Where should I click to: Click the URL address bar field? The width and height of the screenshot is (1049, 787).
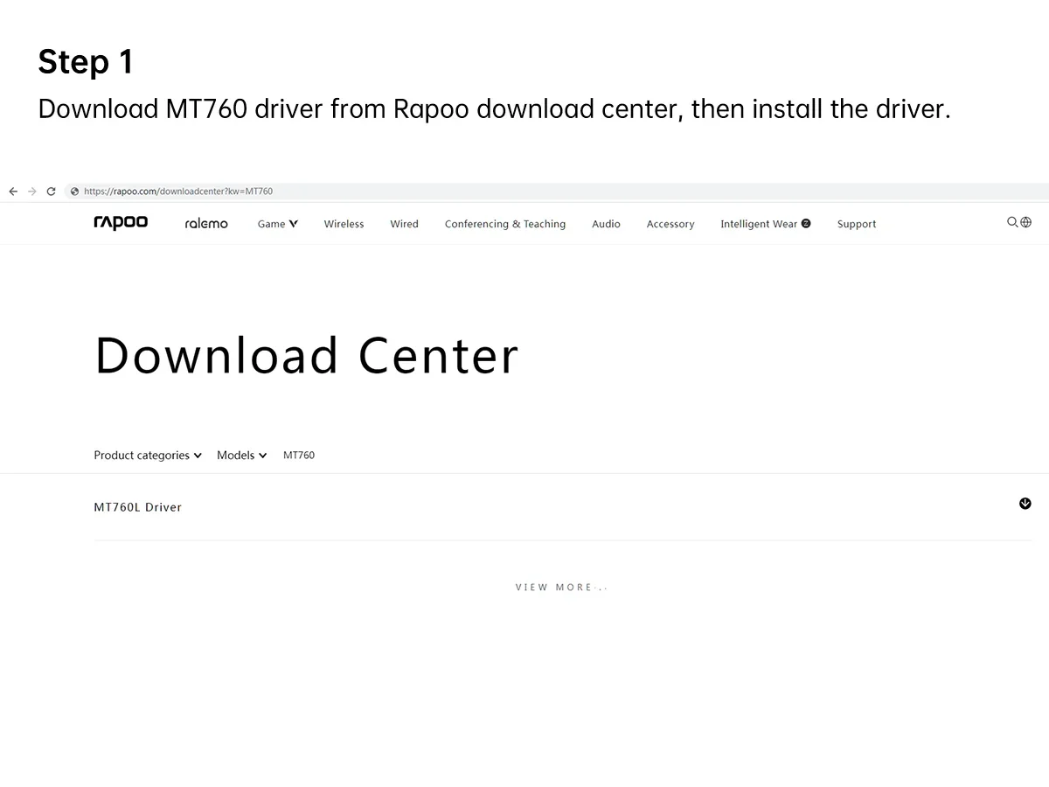(x=559, y=192)
